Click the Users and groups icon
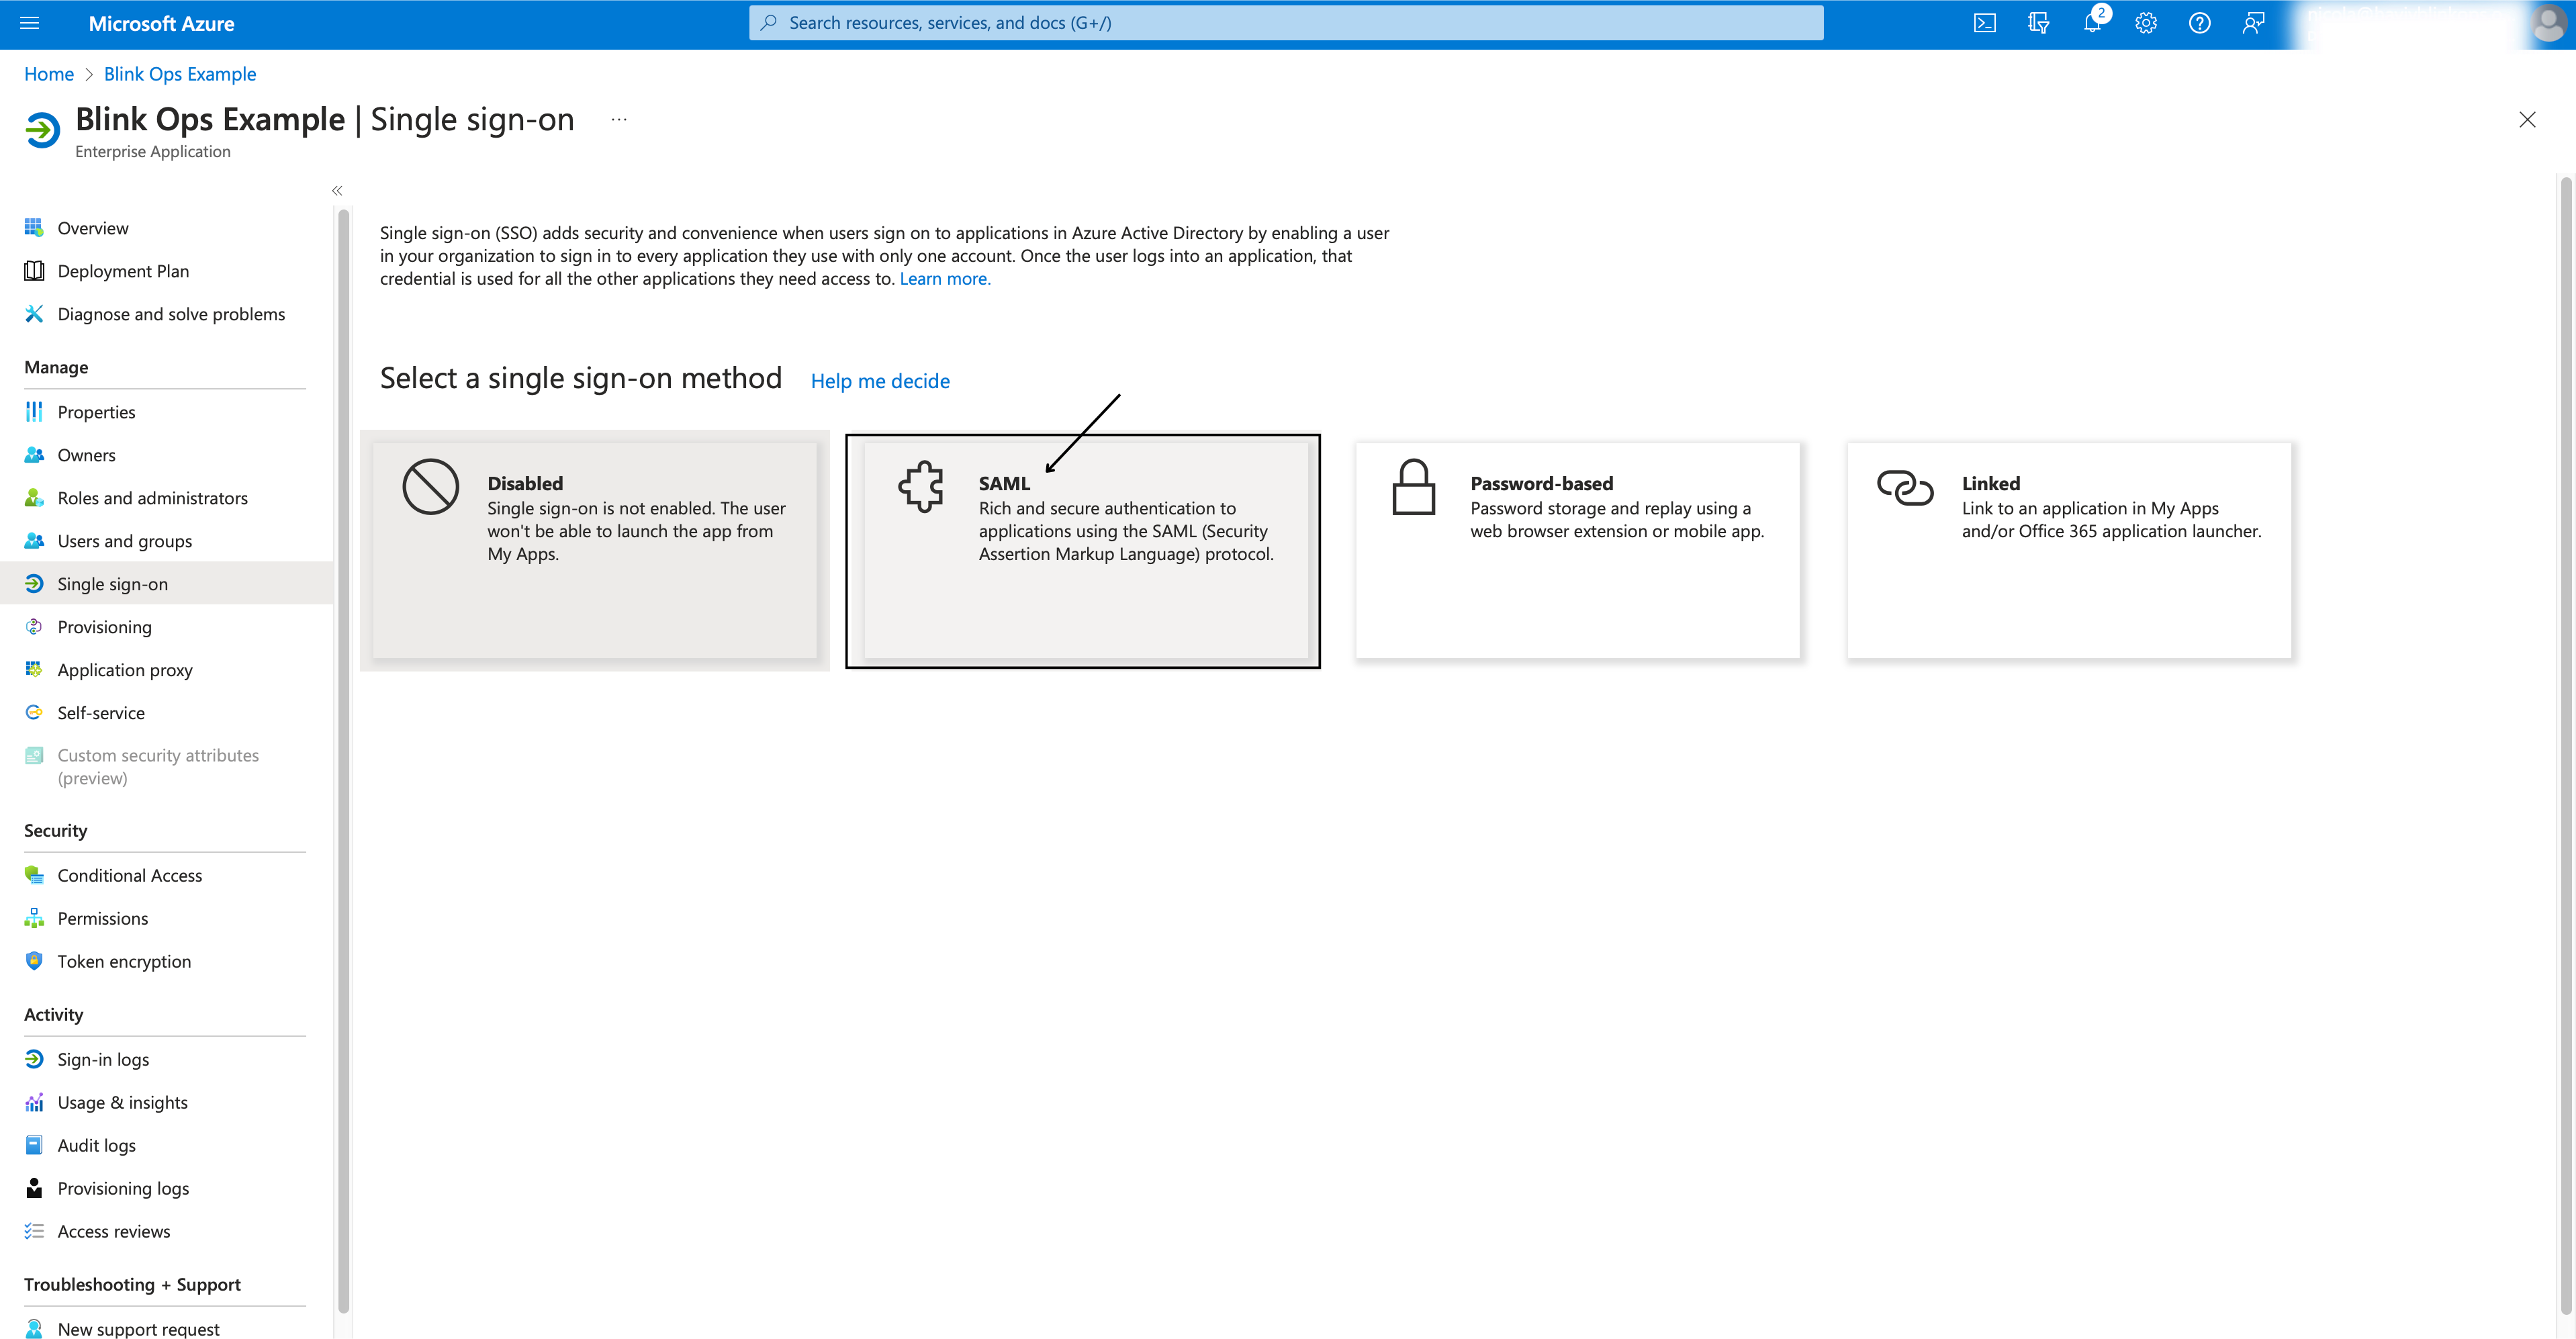Viewport: 2576px width, 1339px height. point(34,541)
